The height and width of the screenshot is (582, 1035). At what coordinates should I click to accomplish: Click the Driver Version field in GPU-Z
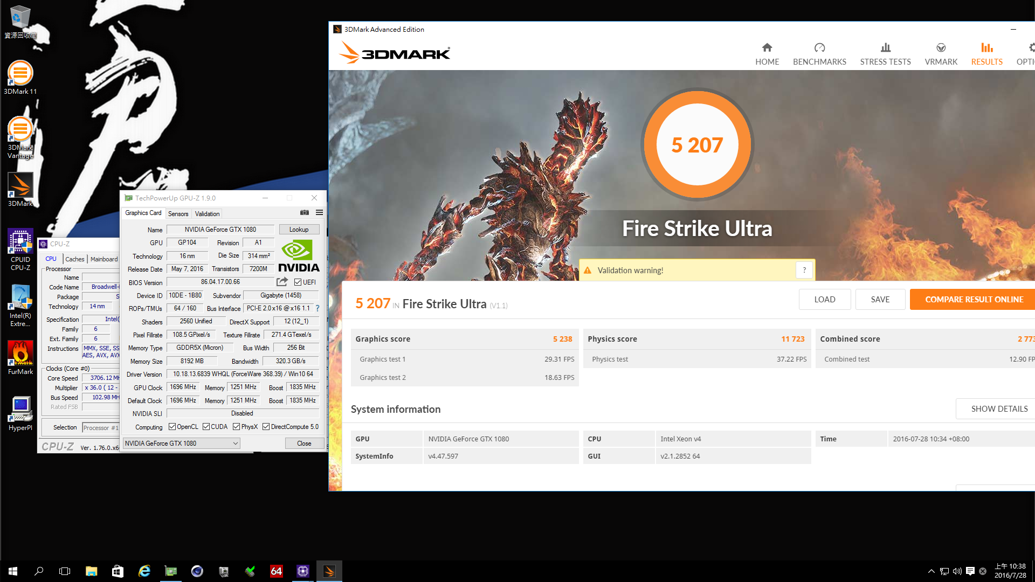[x=243, y=374]
